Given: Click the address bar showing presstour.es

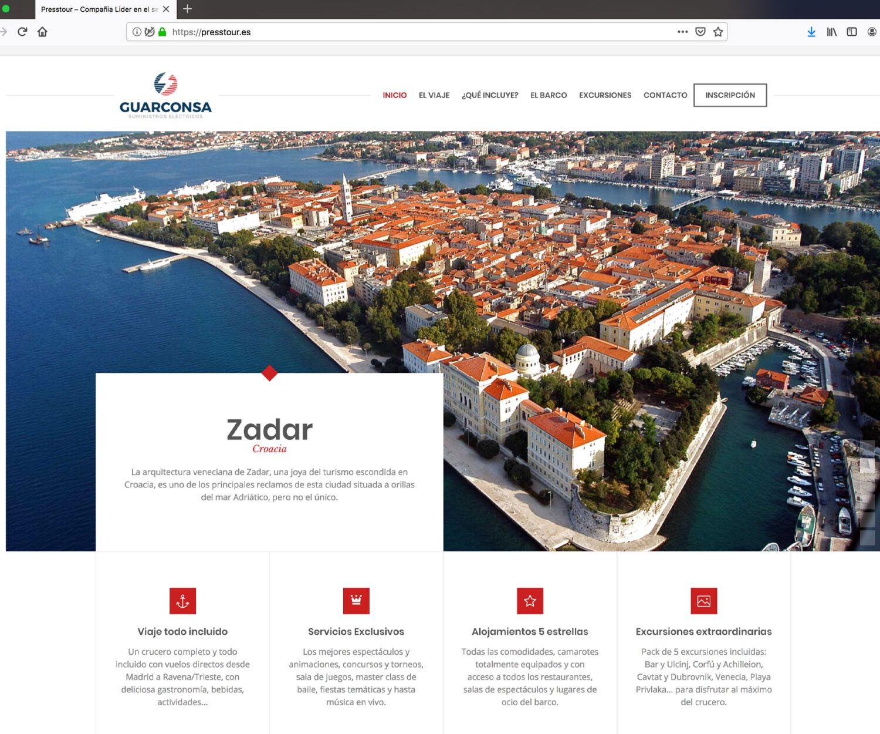Looking at the screenshot, I should (411, 32).
